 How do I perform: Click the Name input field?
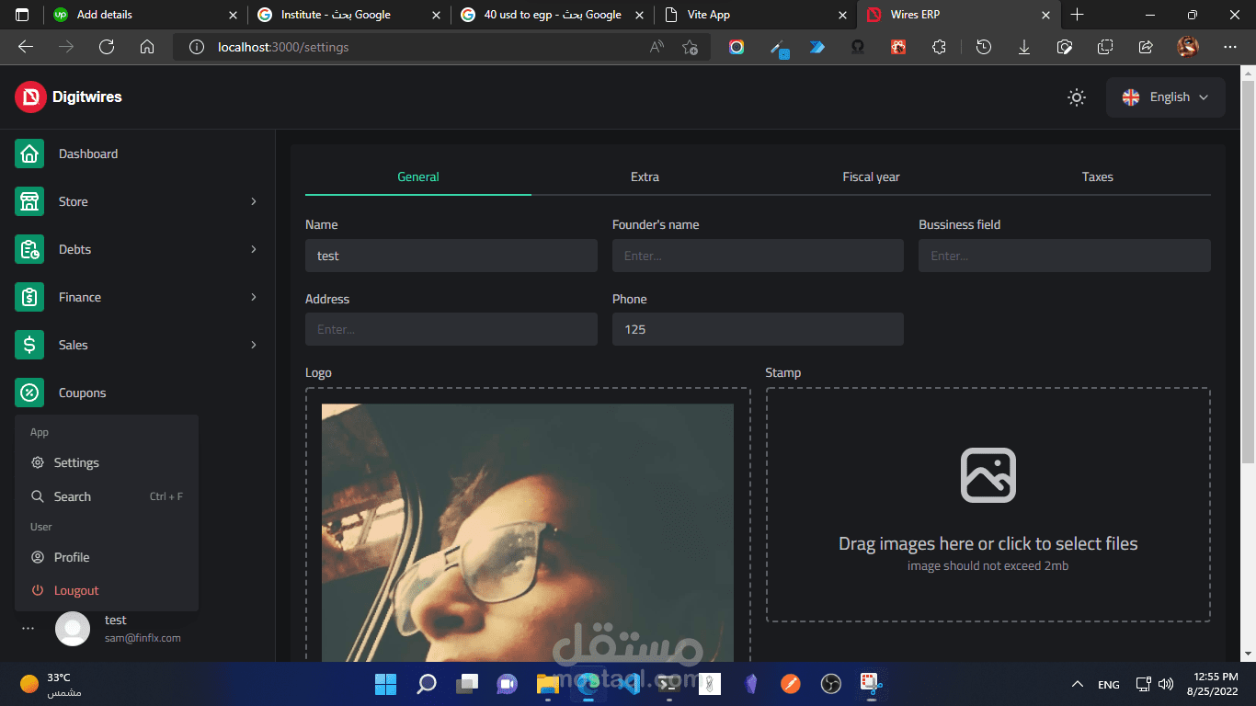click(451, 256)
